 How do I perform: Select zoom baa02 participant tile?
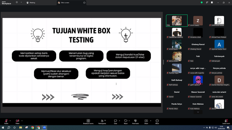pyautogui.click(x=198, y=21)
